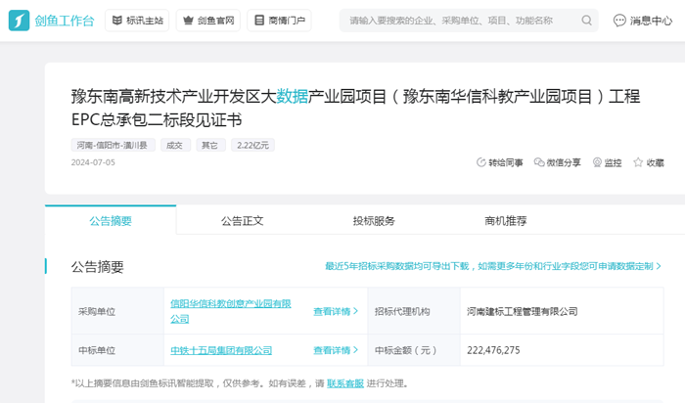Image resolution: width=685 pixels, height=403 pixels.
Task: Open 标讯主站 from the top bar
Action: [135, 21]
